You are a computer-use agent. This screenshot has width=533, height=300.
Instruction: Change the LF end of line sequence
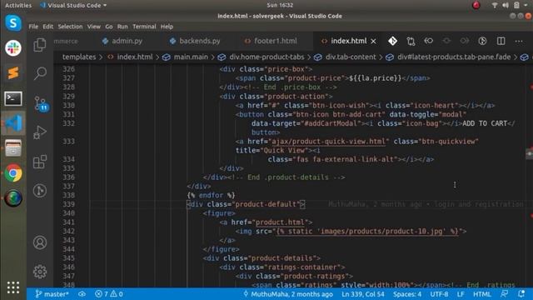click(461, 294)
